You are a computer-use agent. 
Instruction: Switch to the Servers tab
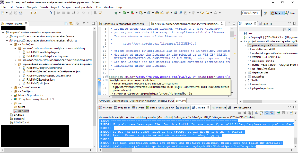[138, 108]
